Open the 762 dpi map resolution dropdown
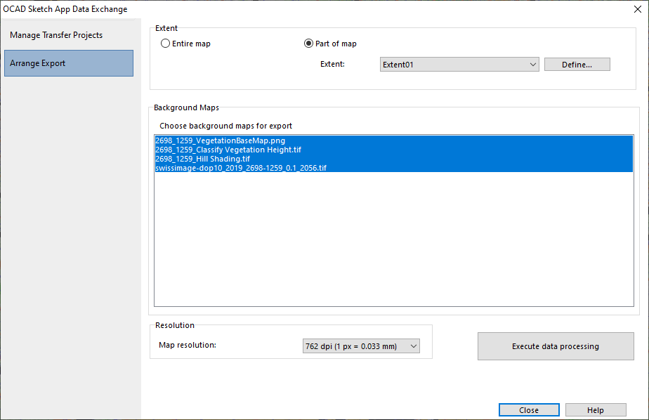Screen dimensions: 649x420 tap(361, 346)
